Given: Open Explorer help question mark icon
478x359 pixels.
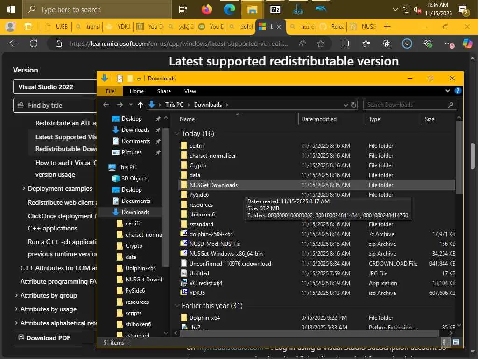Looking at the screenshot, I should point(458,91).
